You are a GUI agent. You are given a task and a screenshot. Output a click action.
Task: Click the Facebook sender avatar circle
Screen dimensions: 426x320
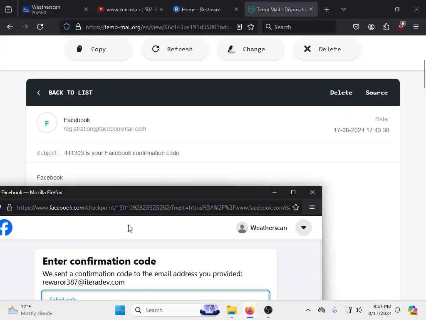coord(47,123)
